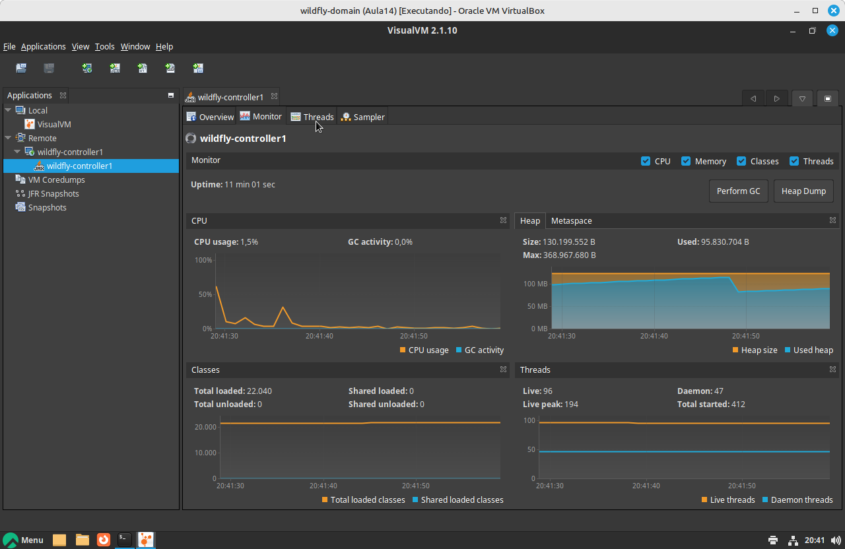Switch to the Threads tab
This screenshot has width=845, height=549.
point(312,117)
